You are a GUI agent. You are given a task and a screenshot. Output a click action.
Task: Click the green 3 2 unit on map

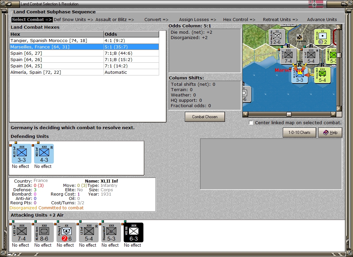tap(322, 37)
